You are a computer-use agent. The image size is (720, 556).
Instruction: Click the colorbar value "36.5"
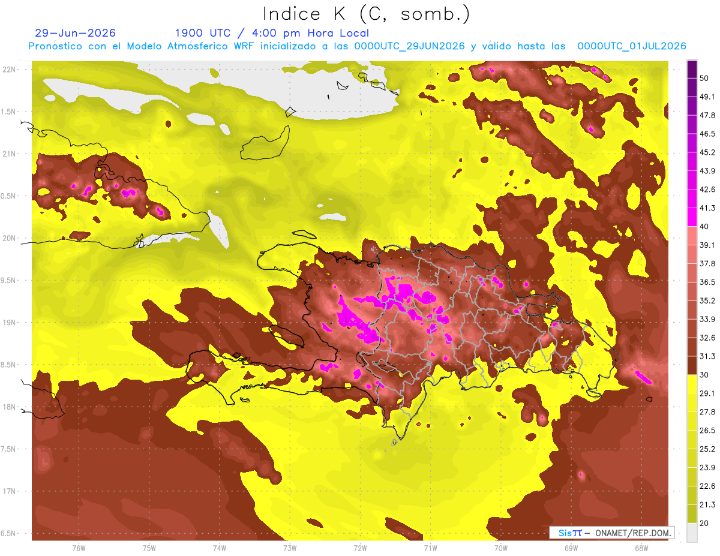pos(707,282)
